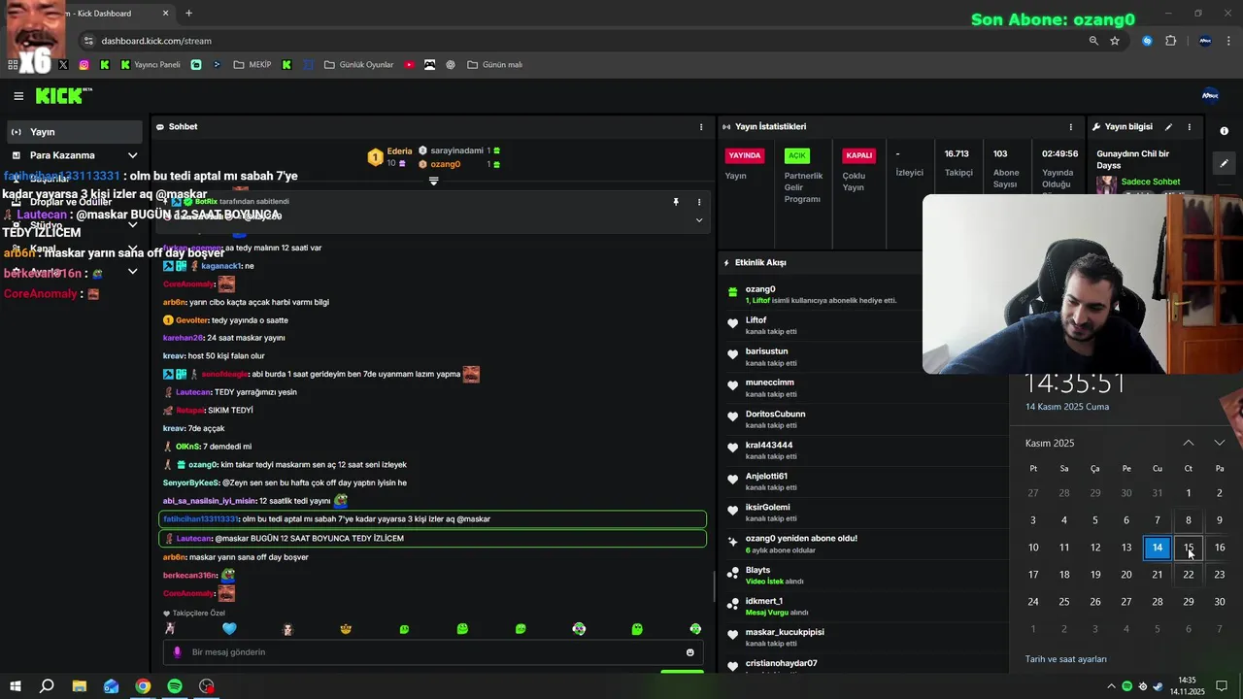1243x699 pixels.
Task: Click muneccimm follow event
Action: [x=821, y=387]
